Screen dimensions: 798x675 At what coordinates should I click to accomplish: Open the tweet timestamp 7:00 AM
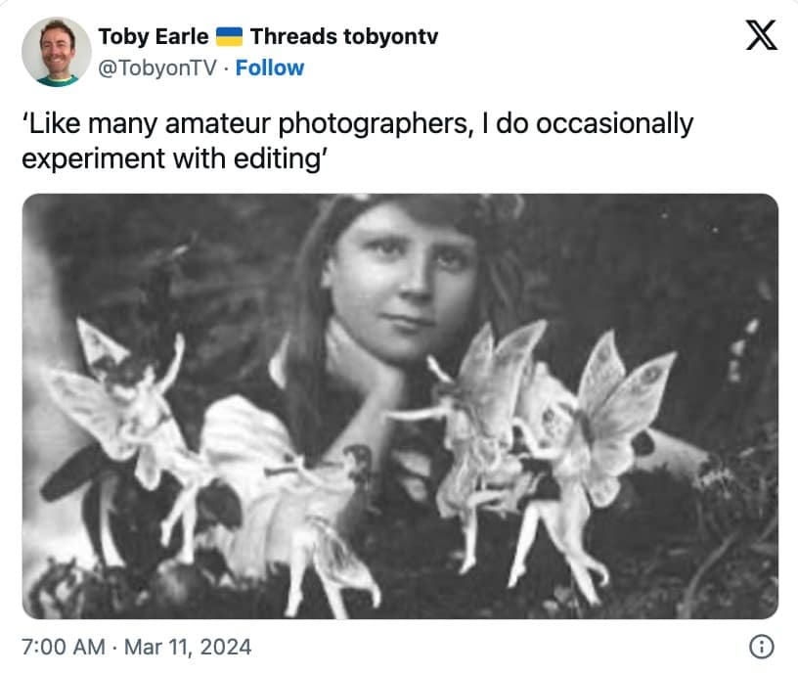click(x=63, y=647)
